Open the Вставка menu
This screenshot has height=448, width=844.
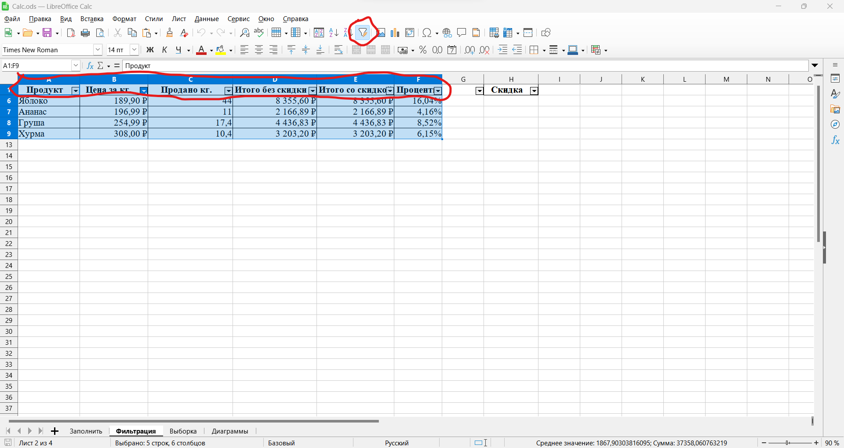pyautogui.click(x=92, y=19)
